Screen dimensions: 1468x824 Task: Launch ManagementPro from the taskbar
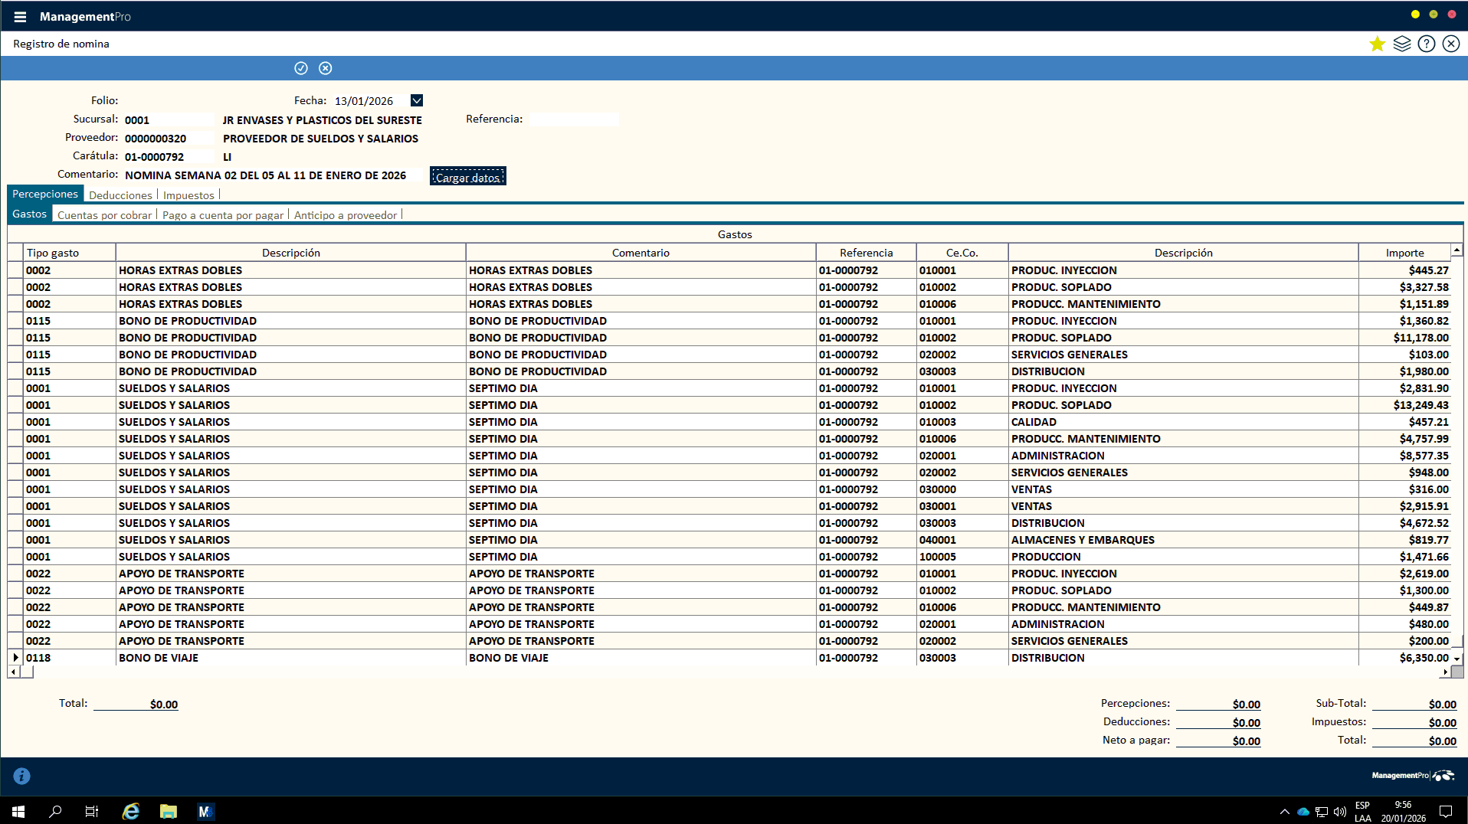pyautogui.click(x=205, y=811)
